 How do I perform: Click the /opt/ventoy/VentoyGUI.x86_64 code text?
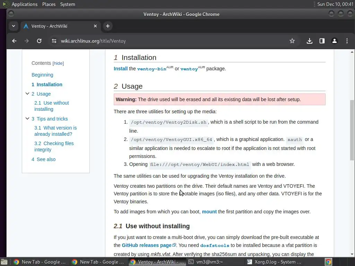click(x=171, y=140)
